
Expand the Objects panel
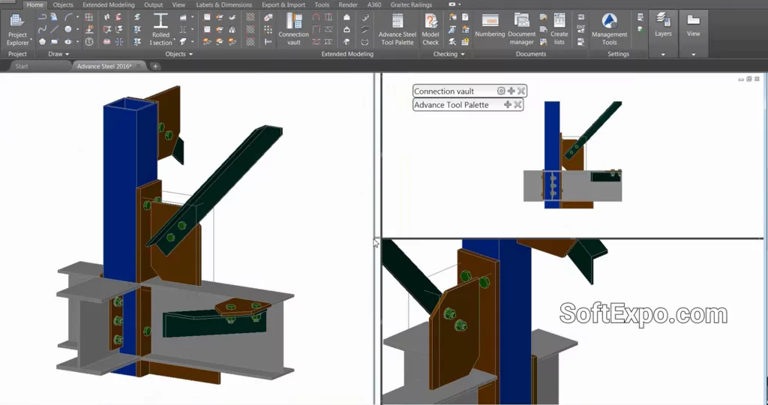point(178,54)
